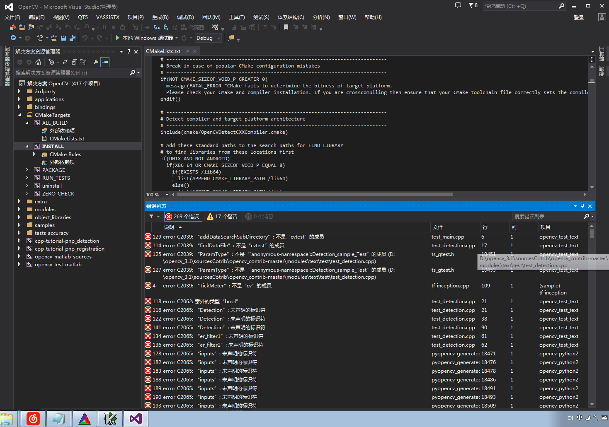The height and width of the screenshot is (427, 609).
Task: Click the Solution Explorer search magnifier icon
Action: (133, 72)
